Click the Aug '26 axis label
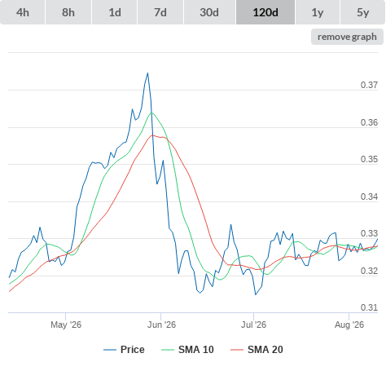386x371 pixels. 349,325
